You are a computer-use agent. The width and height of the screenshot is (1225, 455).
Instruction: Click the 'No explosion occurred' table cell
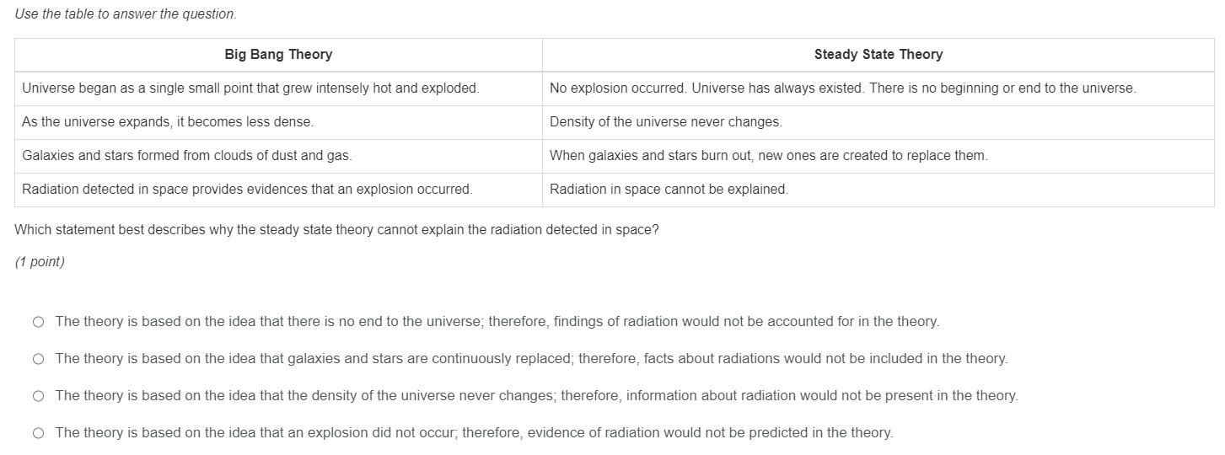842,88
